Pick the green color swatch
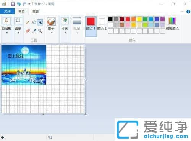 (145, 19)
